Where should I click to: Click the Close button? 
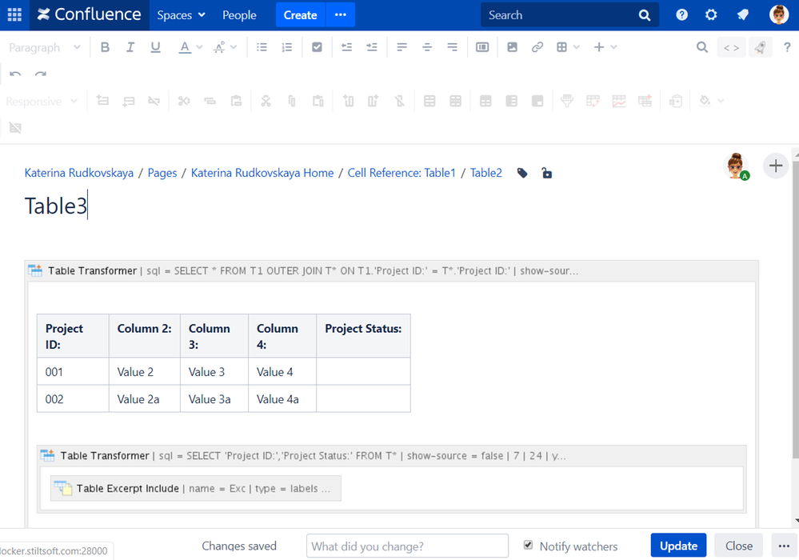pos(738,546)
